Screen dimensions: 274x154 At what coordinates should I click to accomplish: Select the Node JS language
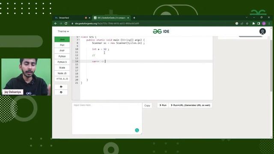(x=62, y=73)
